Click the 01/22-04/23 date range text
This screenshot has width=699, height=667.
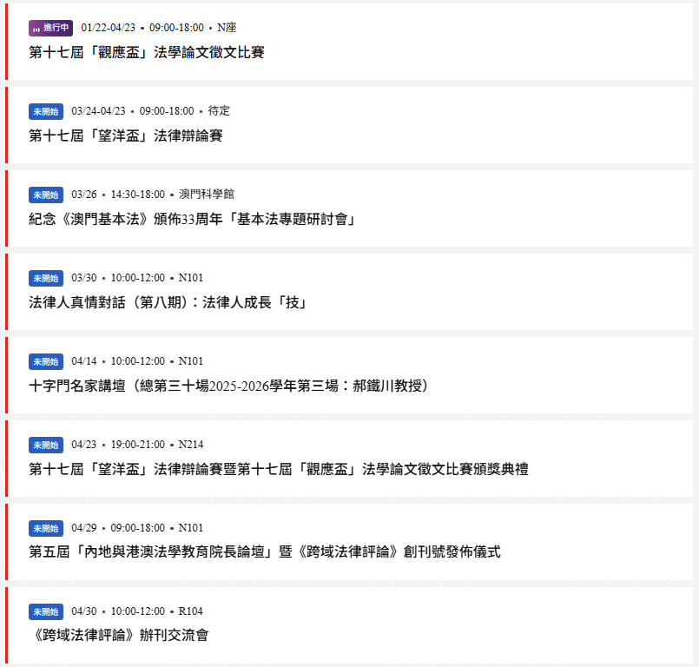pos(109,28)
